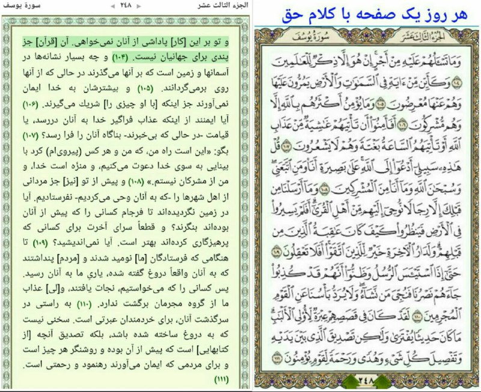Click verse number (۱۰۴) in the Persian translation

point(120,57)
